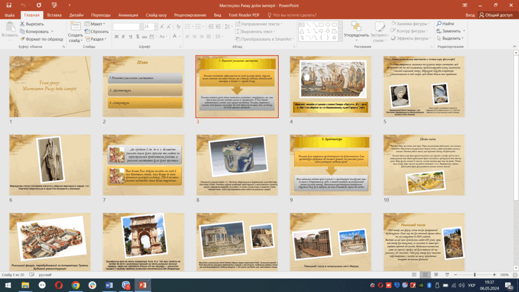Switch to normal view from the status bar
The height and width of the screenshot is (292, 519).
414,275
